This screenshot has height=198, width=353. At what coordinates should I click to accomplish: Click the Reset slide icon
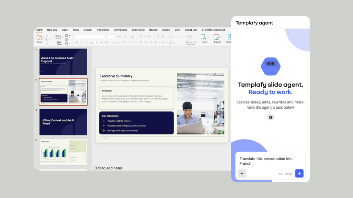(67, 40)
